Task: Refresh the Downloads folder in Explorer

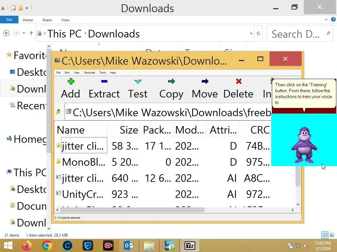Action: 258,33
